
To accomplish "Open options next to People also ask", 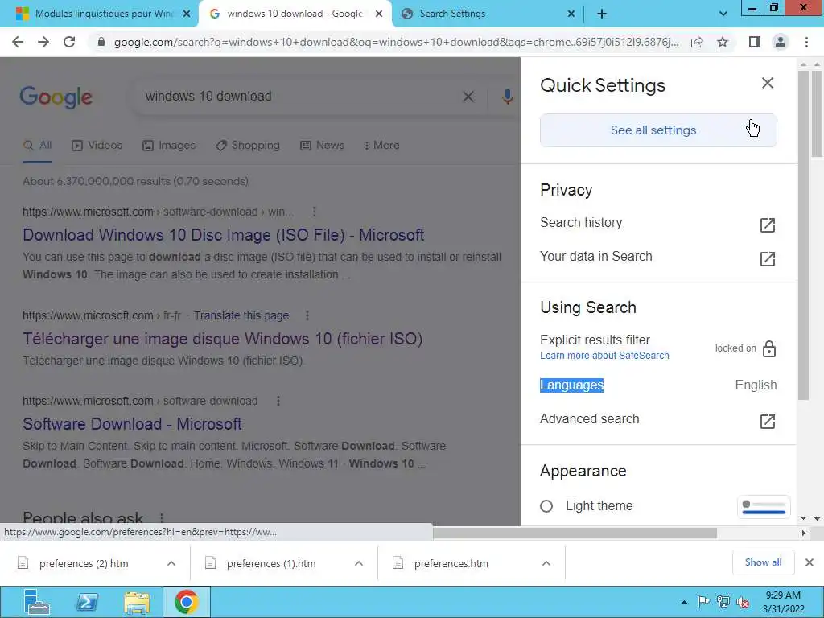I will point(162,518).
